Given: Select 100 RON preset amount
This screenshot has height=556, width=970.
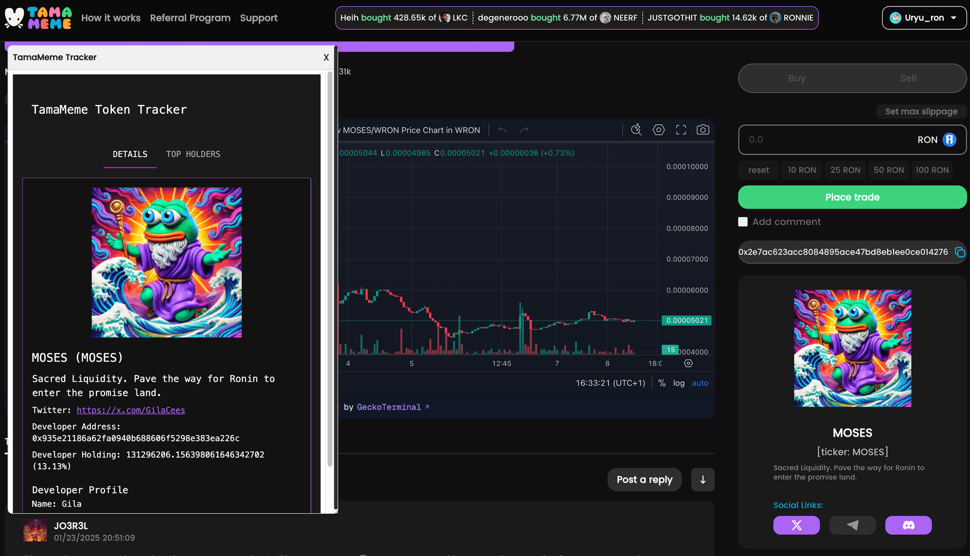Looking at the screenshot, I should (932, 170).
